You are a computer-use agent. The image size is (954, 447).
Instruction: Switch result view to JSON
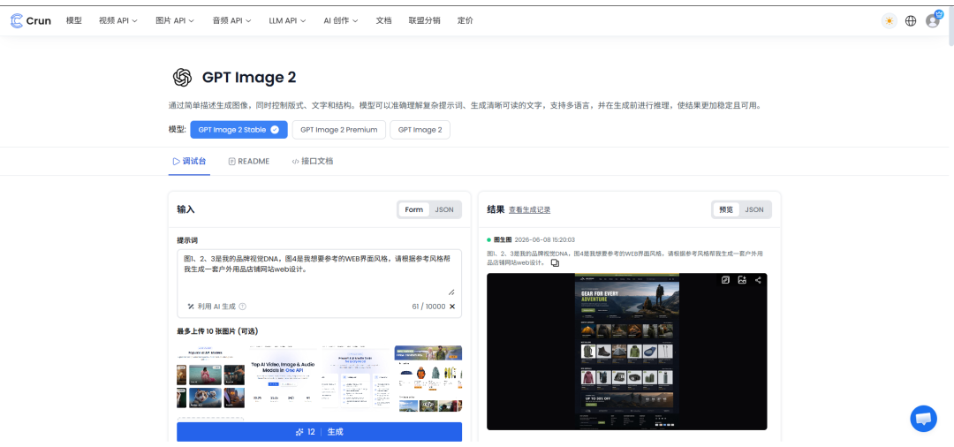754,210
